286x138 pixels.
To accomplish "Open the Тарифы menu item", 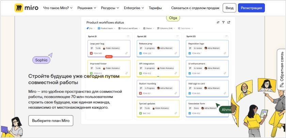I will click(x=155, y=7).
